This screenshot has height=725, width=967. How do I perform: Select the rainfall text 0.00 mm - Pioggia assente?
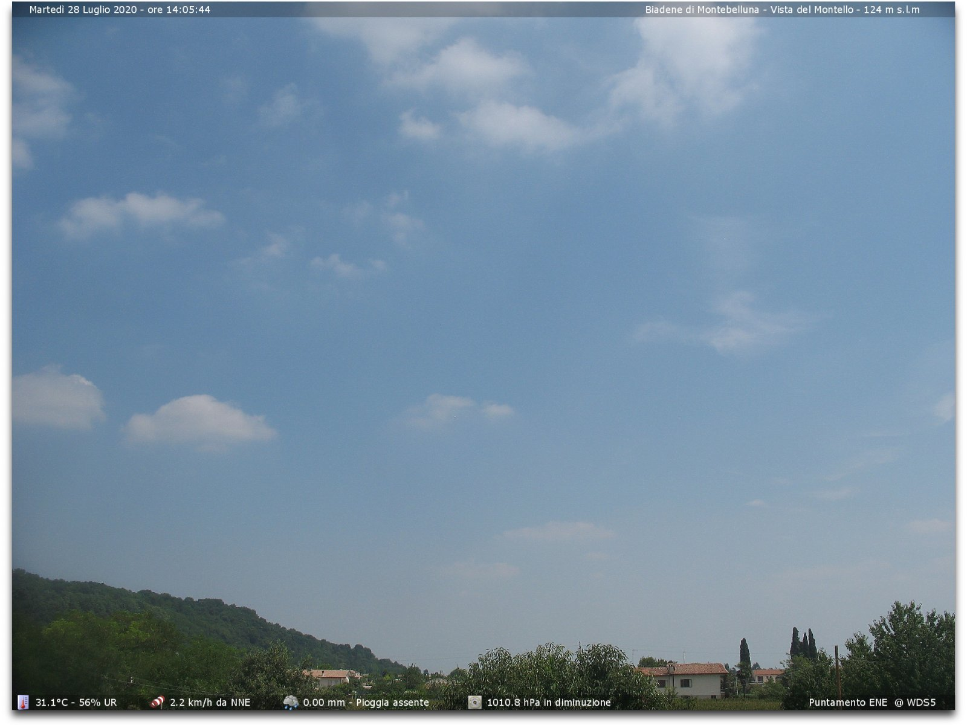pos(366,703)
